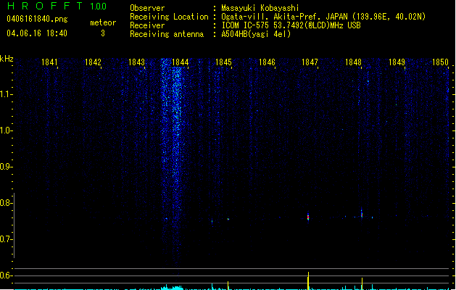Click the bright red meteor echo near 1847

pyautogui.click(x=308, y=217)
